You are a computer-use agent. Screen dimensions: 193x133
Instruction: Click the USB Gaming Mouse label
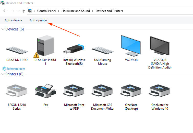103,62
